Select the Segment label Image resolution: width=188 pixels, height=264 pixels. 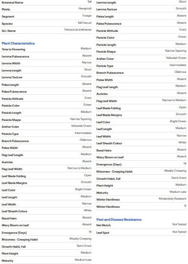click(8, 17)
